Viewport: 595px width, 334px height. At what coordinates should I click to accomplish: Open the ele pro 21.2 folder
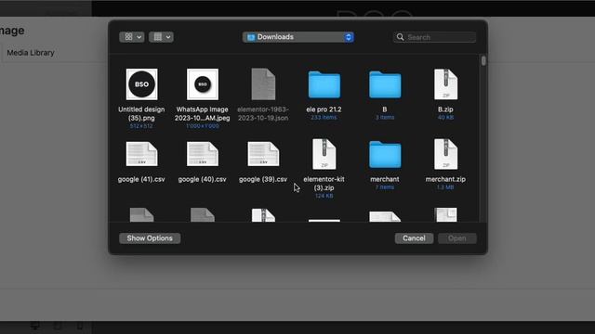324,84
